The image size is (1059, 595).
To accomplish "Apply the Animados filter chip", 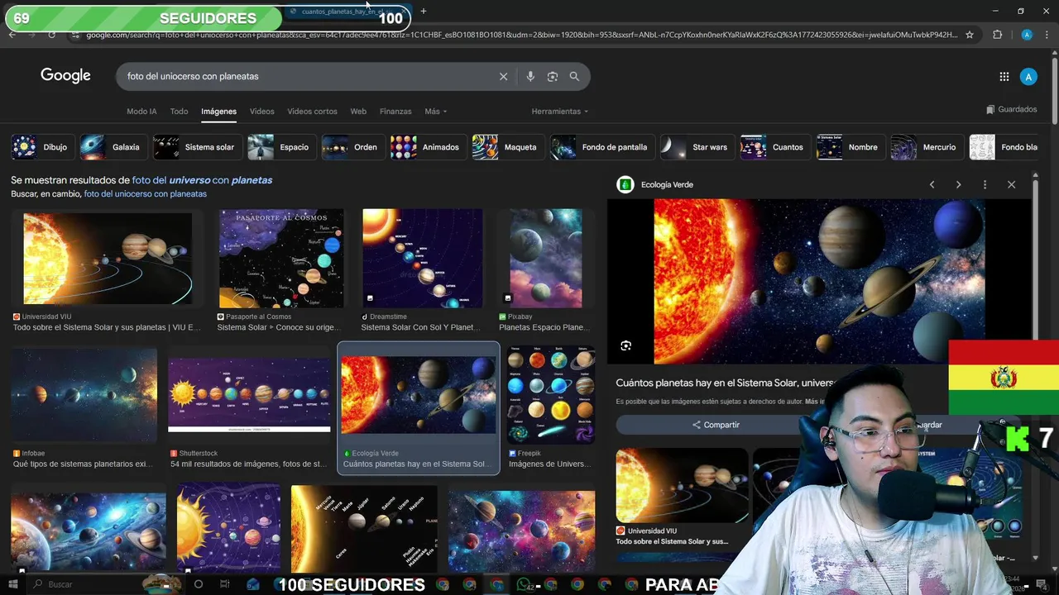I will click(427, 147).
